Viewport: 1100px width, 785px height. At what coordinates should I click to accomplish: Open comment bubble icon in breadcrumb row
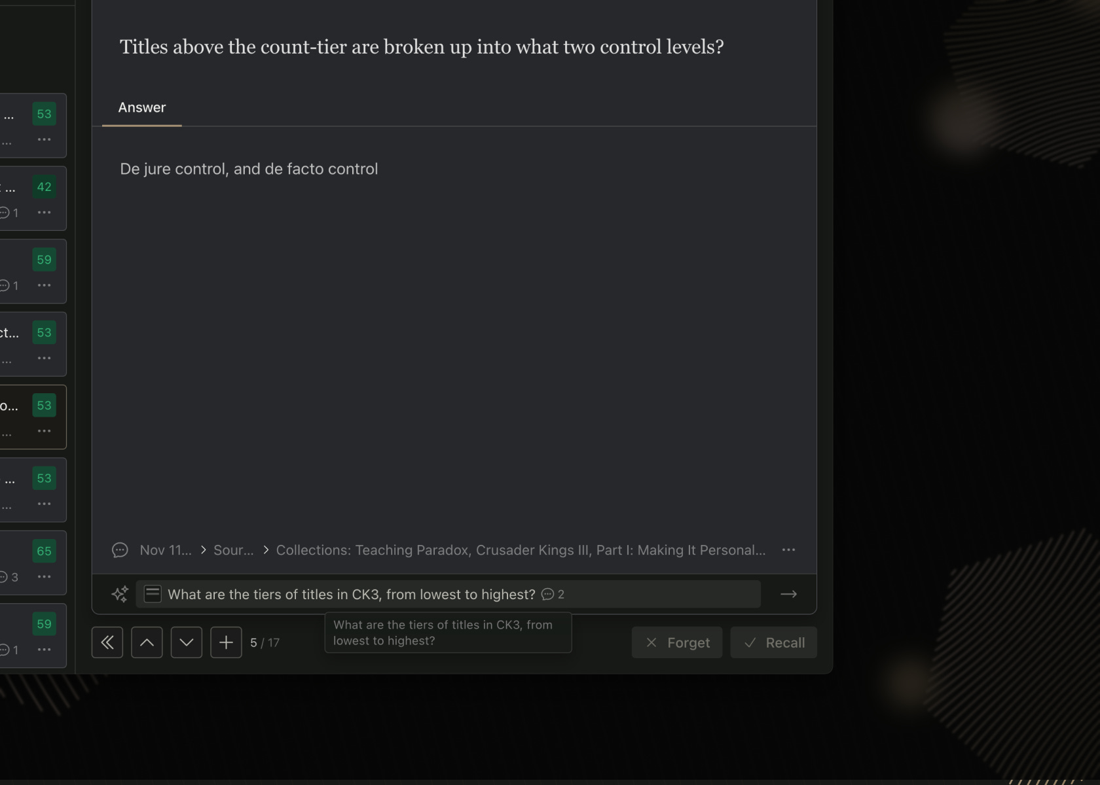pyautogui.click(x=120, y=550)
